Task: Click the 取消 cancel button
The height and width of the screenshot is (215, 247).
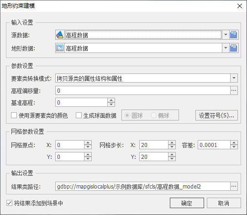Action: (224, 203)
